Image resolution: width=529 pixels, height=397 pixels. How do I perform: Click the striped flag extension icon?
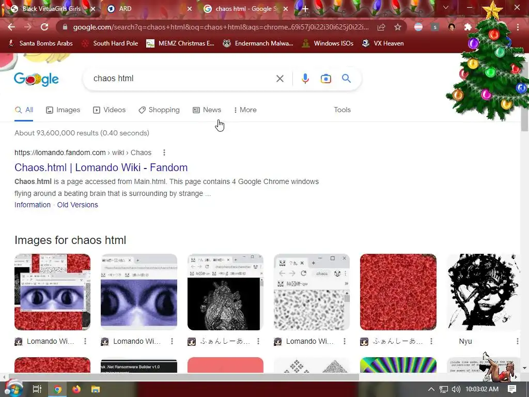coord(418,27)
